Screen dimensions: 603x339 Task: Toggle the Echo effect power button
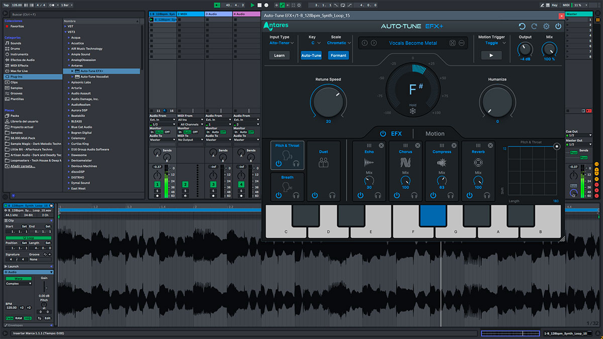click(x=360, y=195)
